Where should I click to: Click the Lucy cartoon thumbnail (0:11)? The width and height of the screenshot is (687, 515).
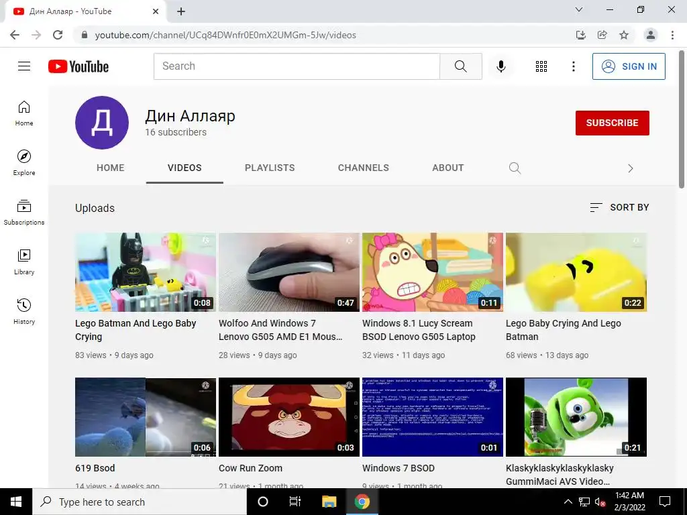point(433,272)
